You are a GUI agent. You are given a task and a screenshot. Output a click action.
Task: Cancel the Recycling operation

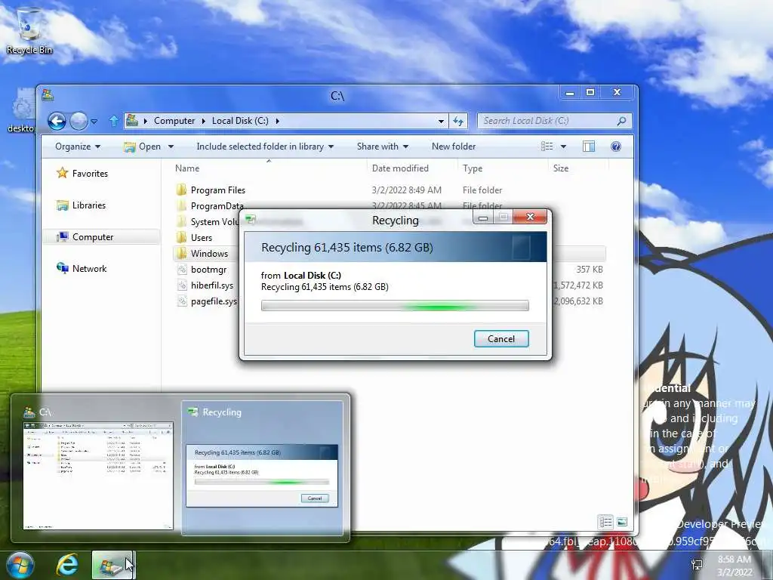501,339
